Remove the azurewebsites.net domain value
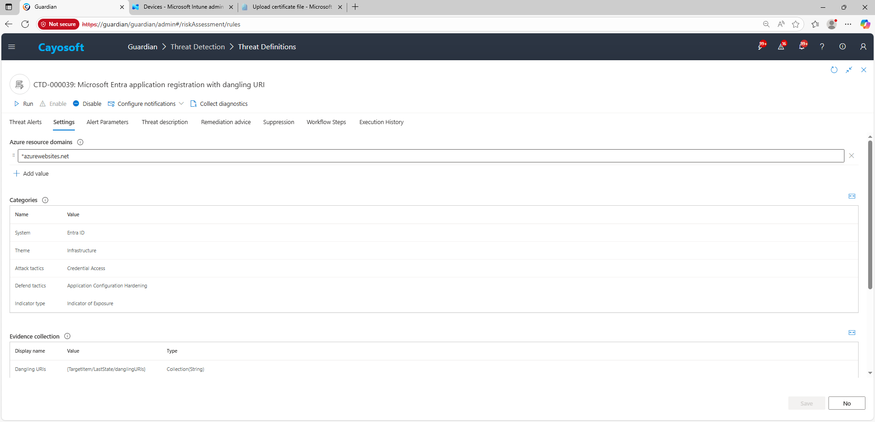This screenshot has height=422, width=875. (x=851, y=156)
